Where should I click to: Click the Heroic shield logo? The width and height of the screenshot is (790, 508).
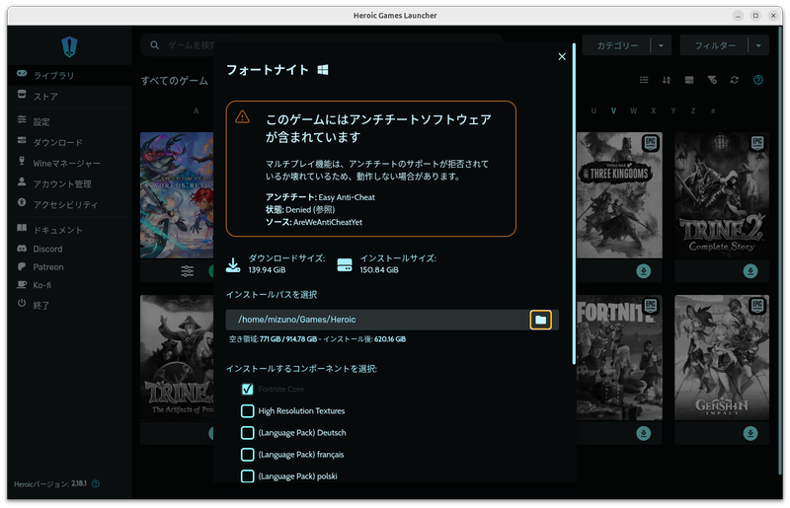(x=69, y=46)
